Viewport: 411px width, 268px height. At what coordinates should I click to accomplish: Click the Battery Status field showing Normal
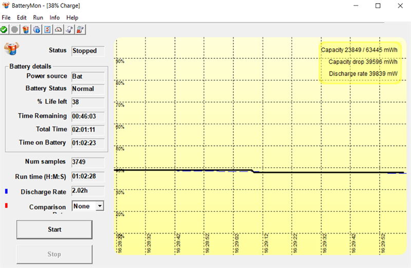click(x=88, y=88)
